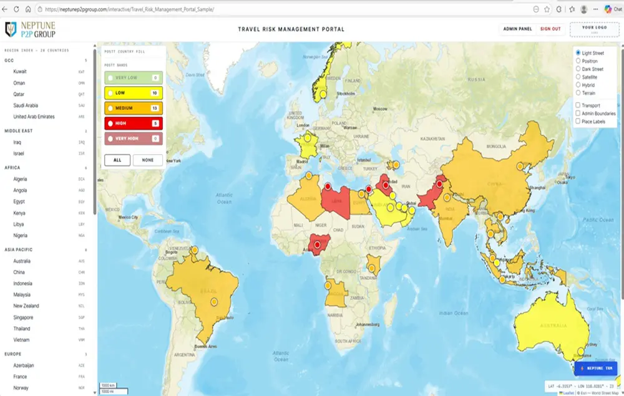Image resolution: width=624 pixels, height=396 pixels.
Task: Click the red Nigeria map marker
Action: pos(317,244)
